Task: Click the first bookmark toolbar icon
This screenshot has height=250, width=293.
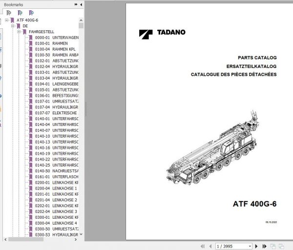Action: coord(9,13)
